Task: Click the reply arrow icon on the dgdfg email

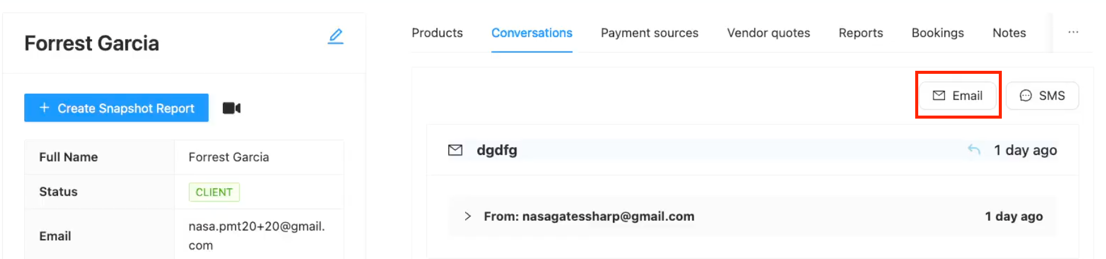Action: (x=974, y=149)
